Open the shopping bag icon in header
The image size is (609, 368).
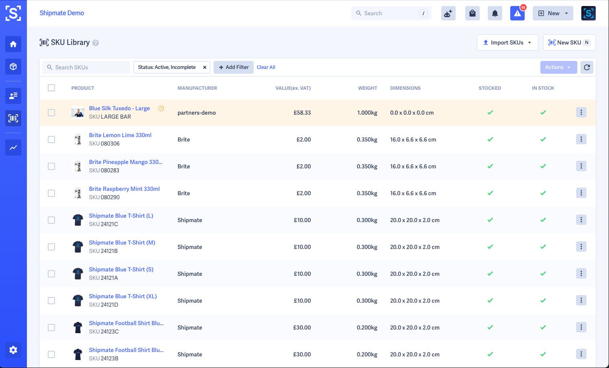(x=473, y=13)
